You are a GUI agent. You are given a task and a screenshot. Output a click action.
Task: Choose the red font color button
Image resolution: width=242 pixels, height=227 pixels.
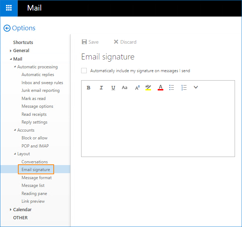(x=161, y=88)
